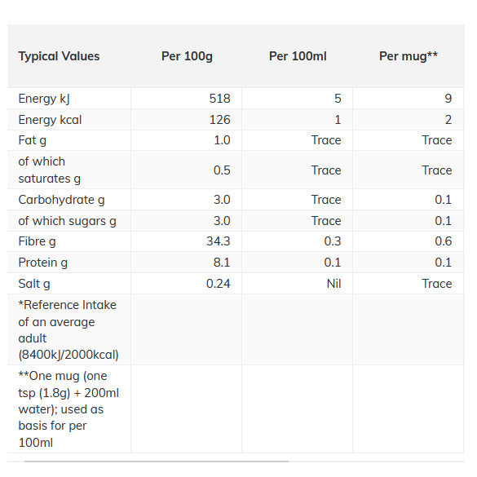This screenshot has height=477, width=477.
Task: Click the 34.3 fibre value
Action: (x=219, y=241)
